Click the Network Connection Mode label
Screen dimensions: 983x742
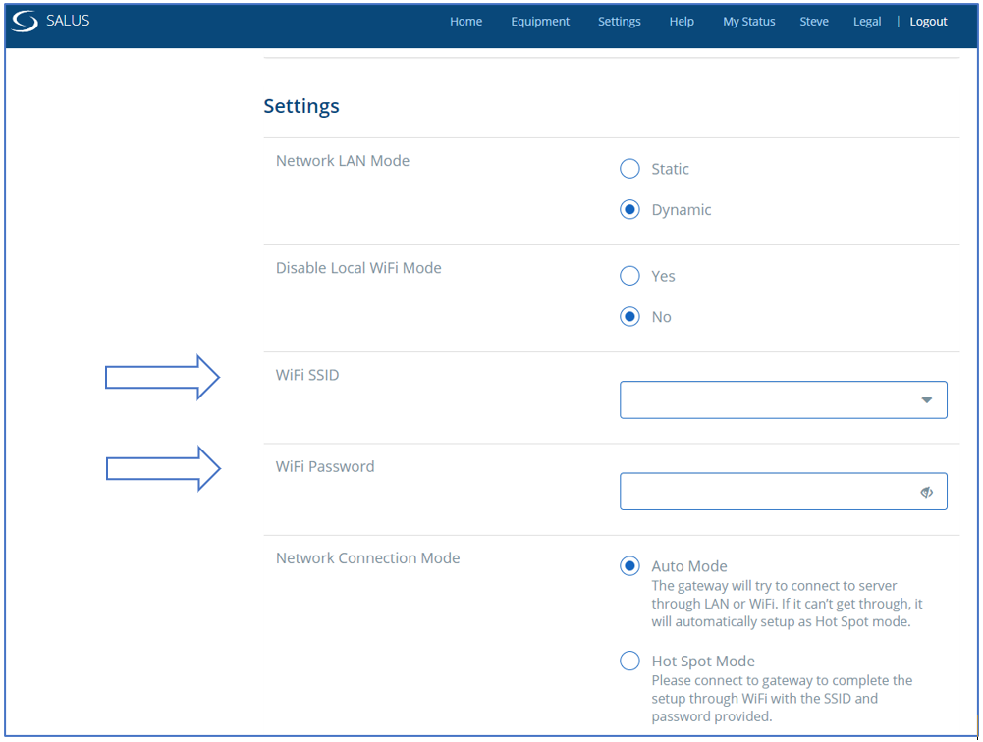(367, 558)
